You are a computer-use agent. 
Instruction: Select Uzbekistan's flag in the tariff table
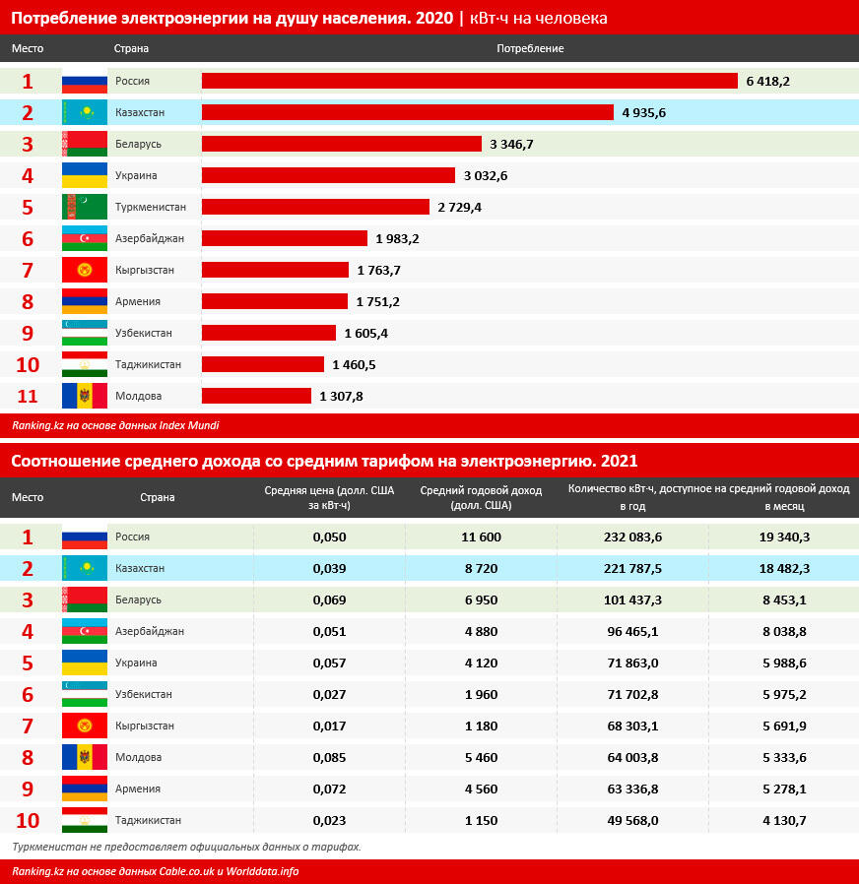(x=85, y=694)
